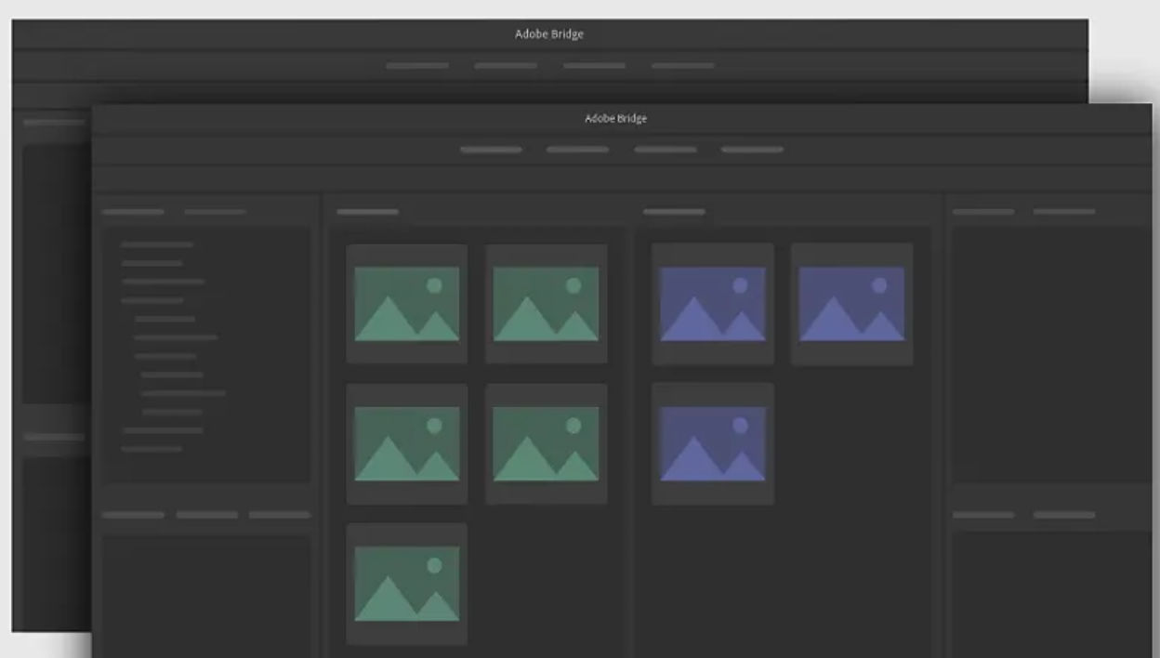This screenshot has height=658, width=1160.
Task: Click the tab header above the green thumbnails
Action: 367,212
